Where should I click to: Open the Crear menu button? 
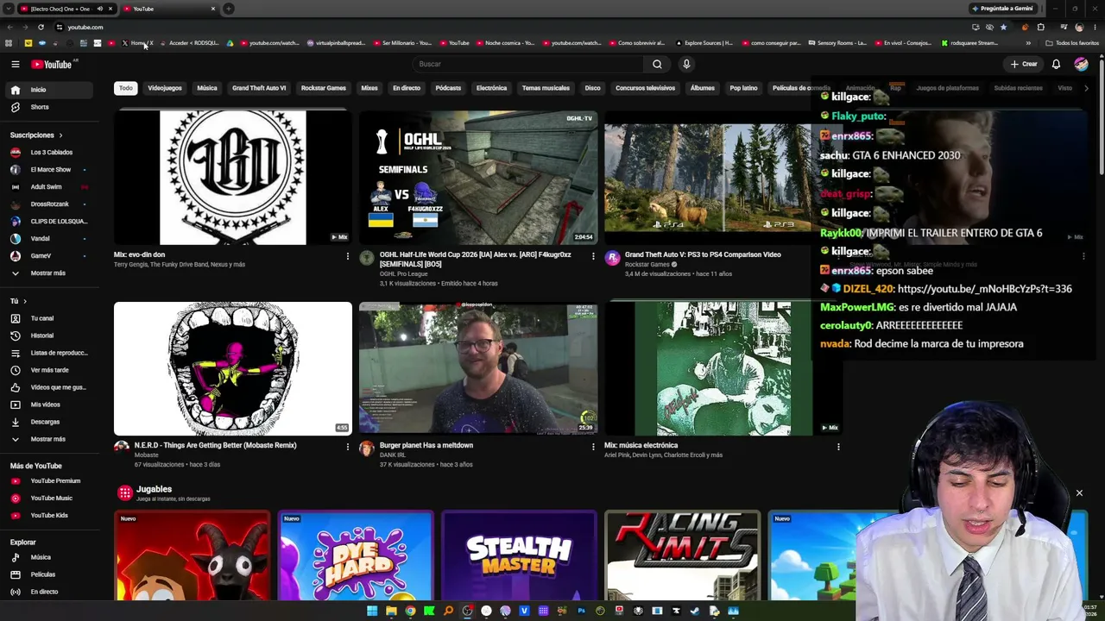point(1024,64)
